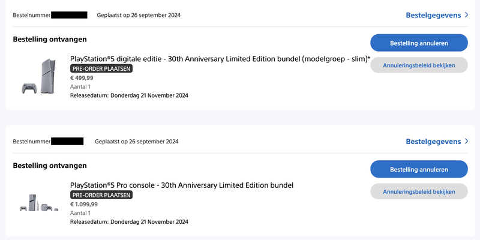480x240 pixels.
Task: View Annuleringsbeleid bekijken for the €499,99 order
Action: point(419,65)
